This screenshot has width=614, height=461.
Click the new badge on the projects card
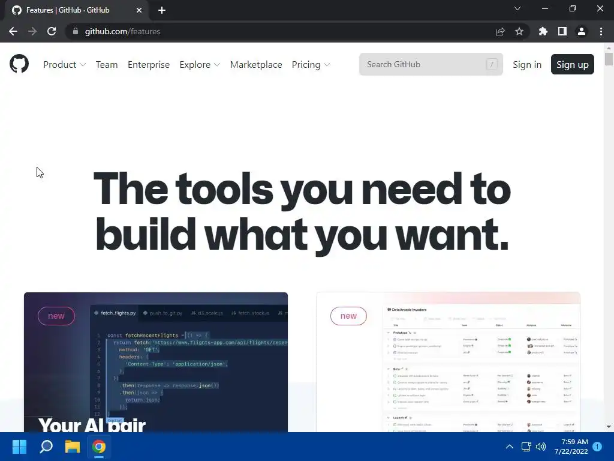(348, 316)
